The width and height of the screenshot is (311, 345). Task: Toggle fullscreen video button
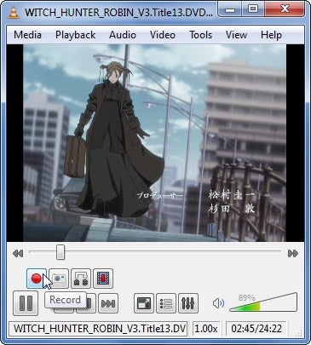[144, 303]
